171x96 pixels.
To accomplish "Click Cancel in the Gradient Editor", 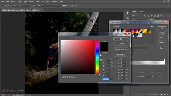I will 162,33.
